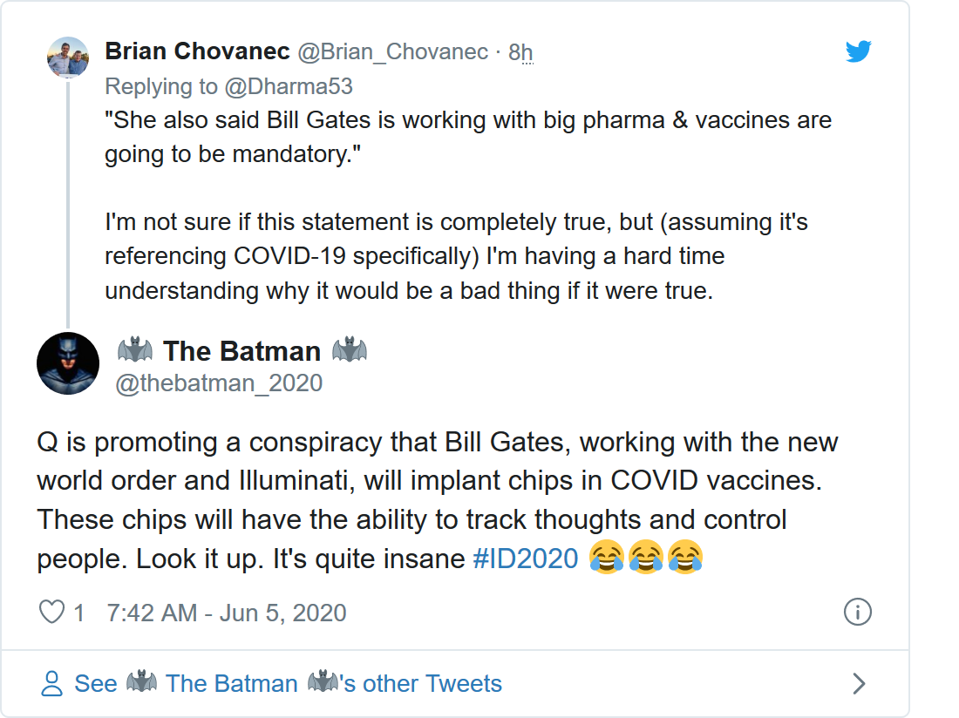This screenshot has height=718, width=959.
Task: Click the bat emoji before 'The Batman'
Action: [134, 351]
